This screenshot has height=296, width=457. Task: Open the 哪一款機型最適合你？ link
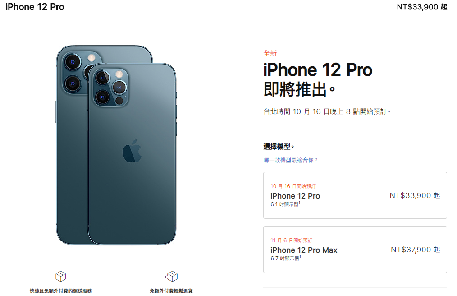(x=291, y=160)
